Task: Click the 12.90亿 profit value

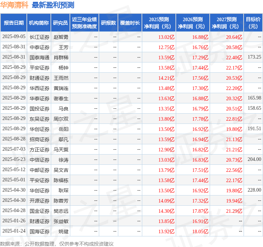Action: (166, 150)
